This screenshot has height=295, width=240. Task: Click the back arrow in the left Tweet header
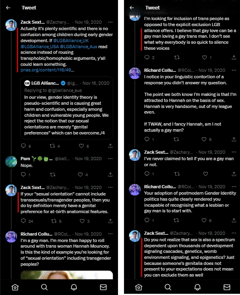[8, 8]
